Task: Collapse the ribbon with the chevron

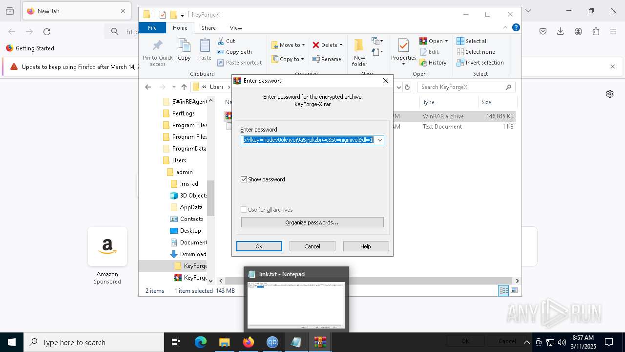Action: point(505,28)
